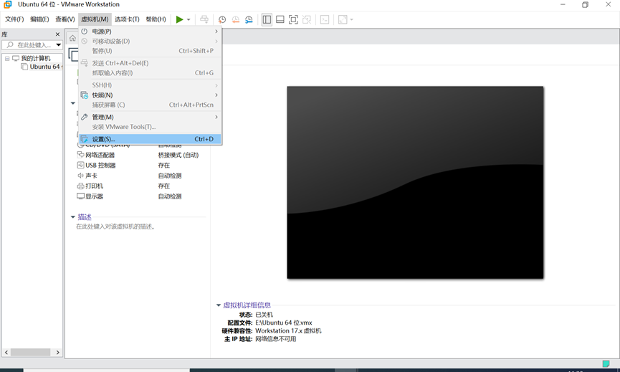Click the 桥接模式 (自动) value text
This screenshot has width=620, height=372.
[x=178, y=155]
